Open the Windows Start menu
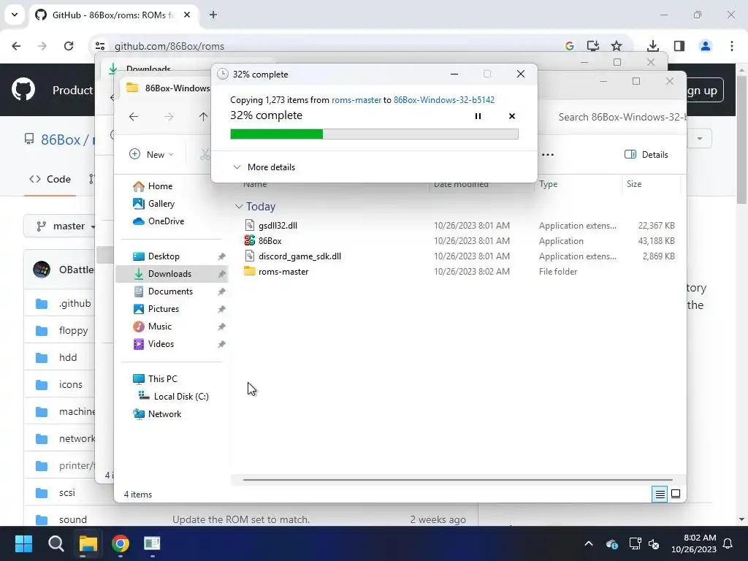The height and width of the screenshot is (561, 748). click(x=23, y=543)
